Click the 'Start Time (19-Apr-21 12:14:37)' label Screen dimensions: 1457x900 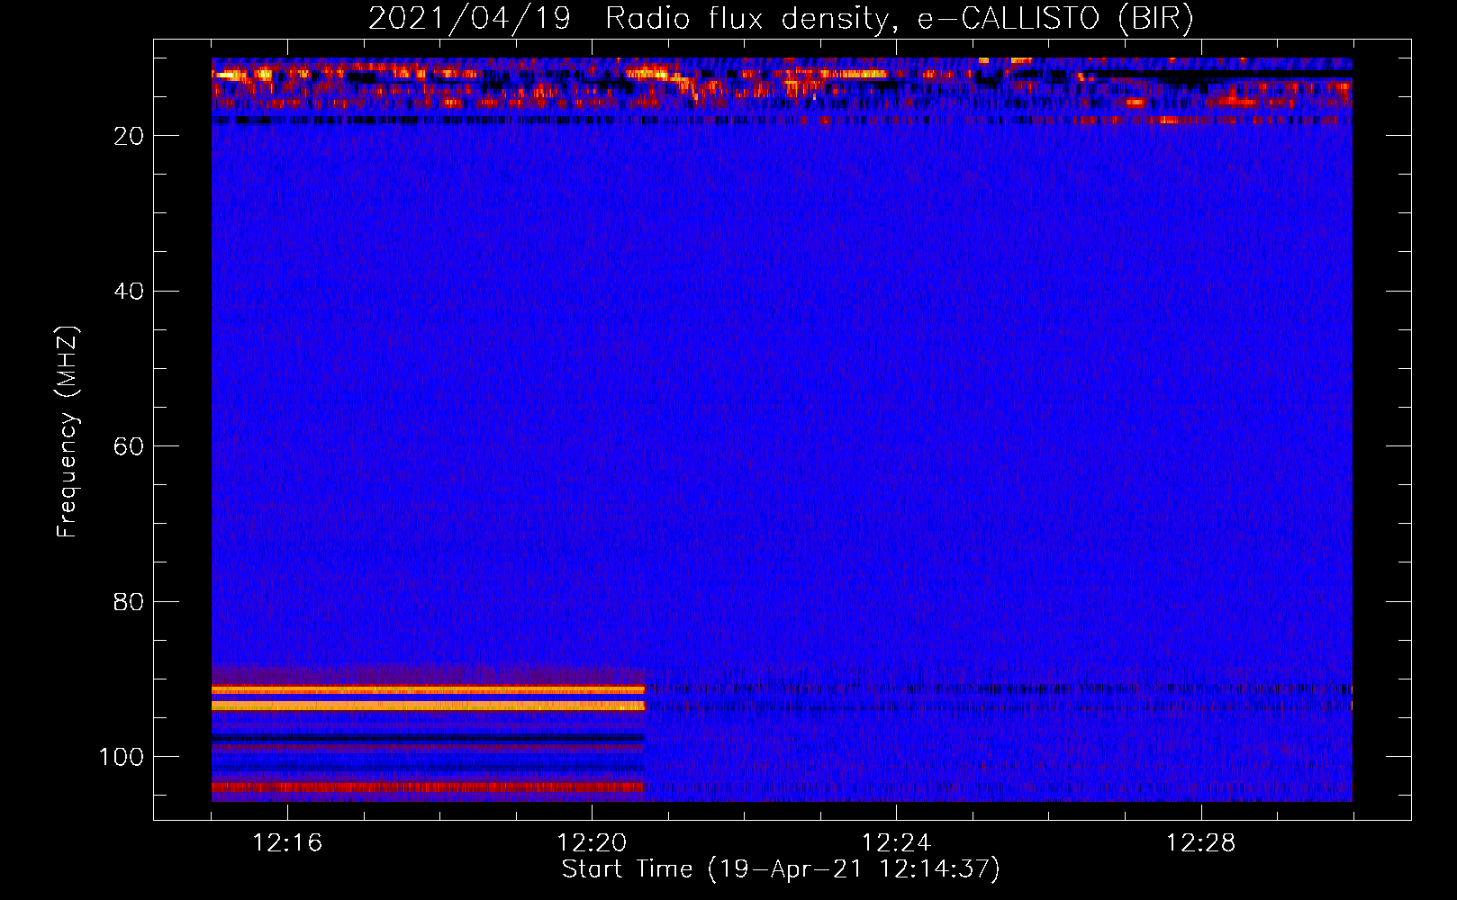781,869
